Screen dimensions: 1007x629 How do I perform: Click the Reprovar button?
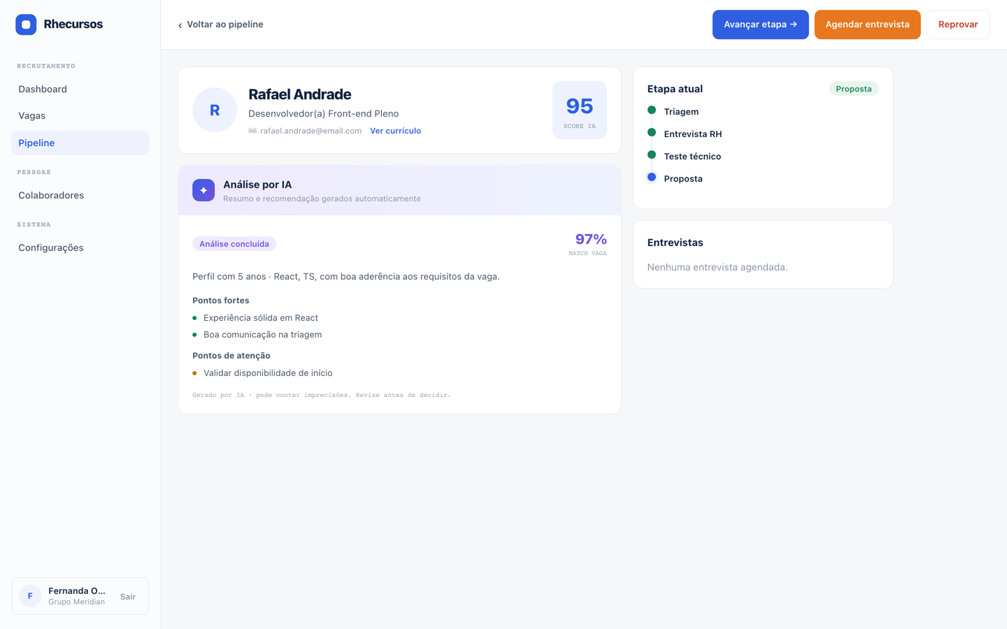(958, 24)
